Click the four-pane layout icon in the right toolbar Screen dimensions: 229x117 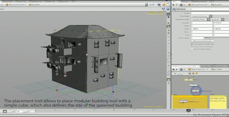[168, 80]
